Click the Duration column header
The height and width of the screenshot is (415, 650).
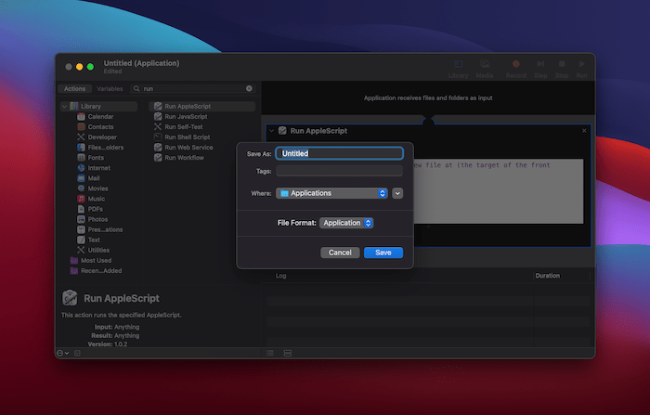coord(547,276)
